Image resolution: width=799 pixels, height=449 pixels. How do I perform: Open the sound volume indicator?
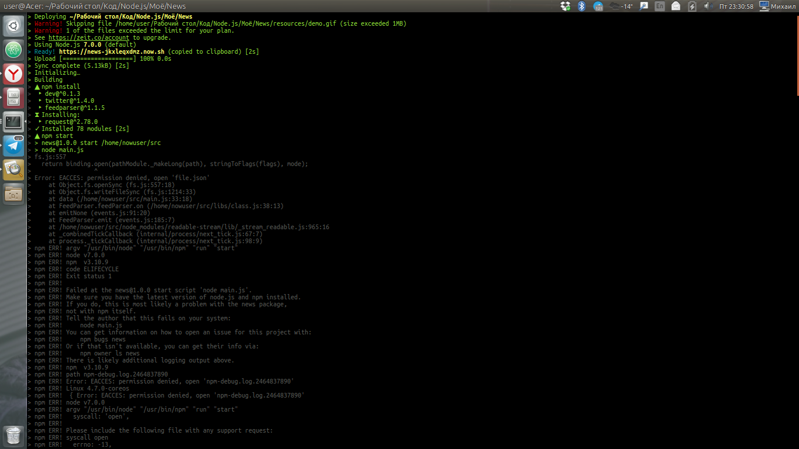coord(707,6)
